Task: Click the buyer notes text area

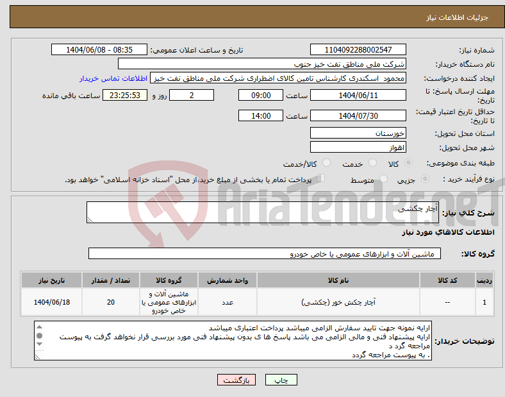Action: pos(233,341)
